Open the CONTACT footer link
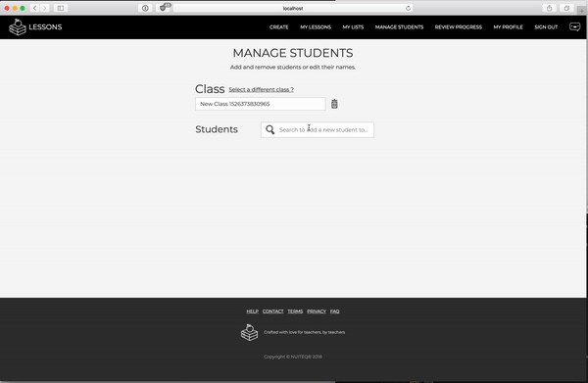 [x=273, y=311]
